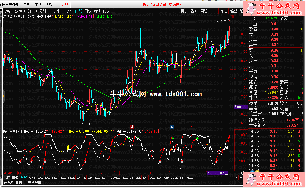This screenshot has height=188, width=306.
Task: Select the 15分钟 timeframe
Action: click(41, 11)
